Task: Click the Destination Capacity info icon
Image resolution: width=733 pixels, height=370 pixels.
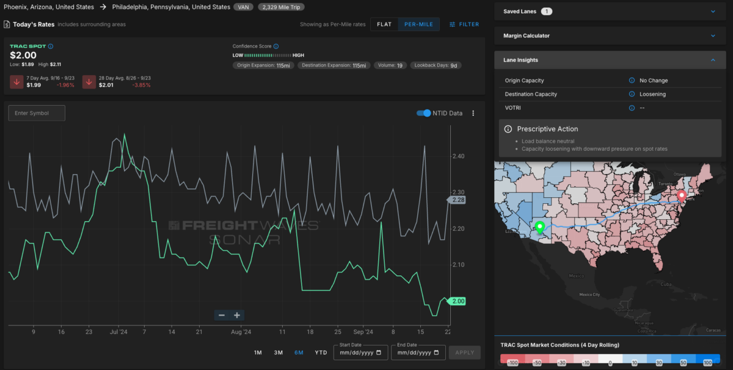Action: 632,95
